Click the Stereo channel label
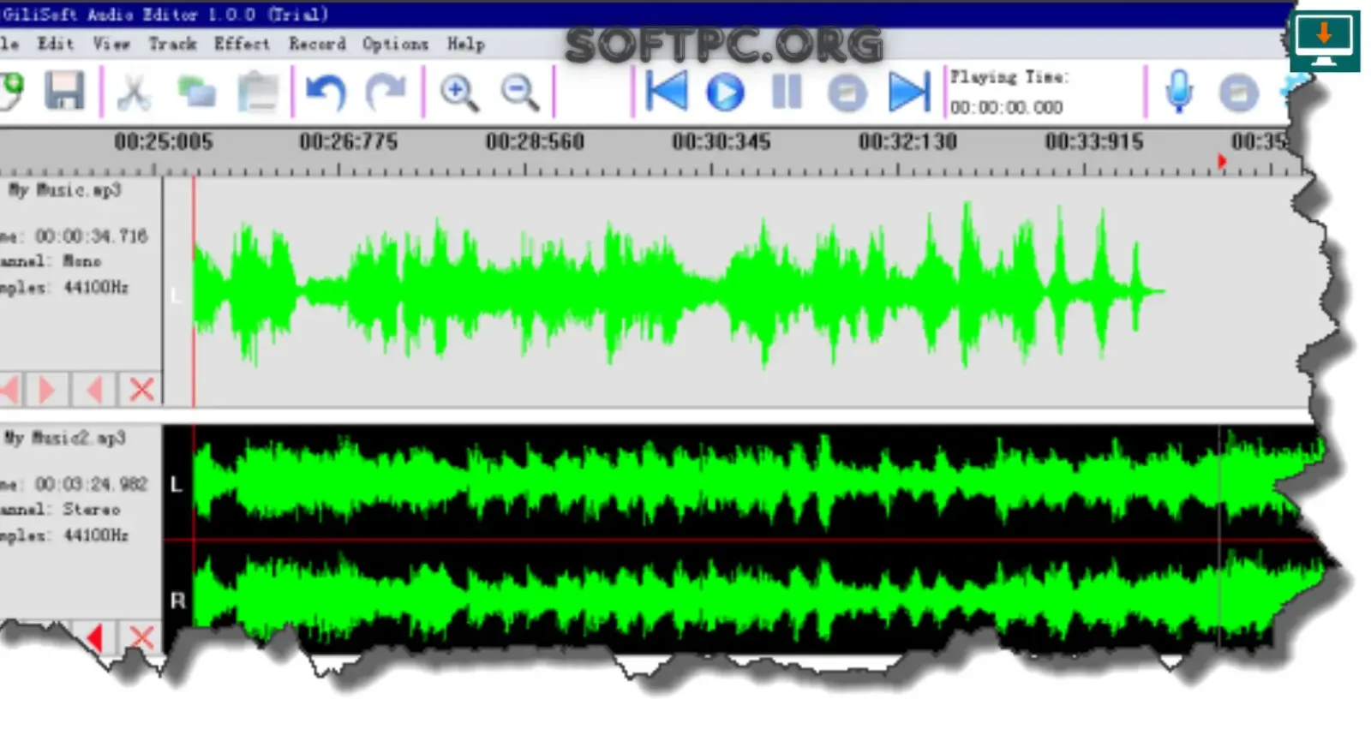The width and height of the screenshot is (1371, 735). (x=91, y=510)
